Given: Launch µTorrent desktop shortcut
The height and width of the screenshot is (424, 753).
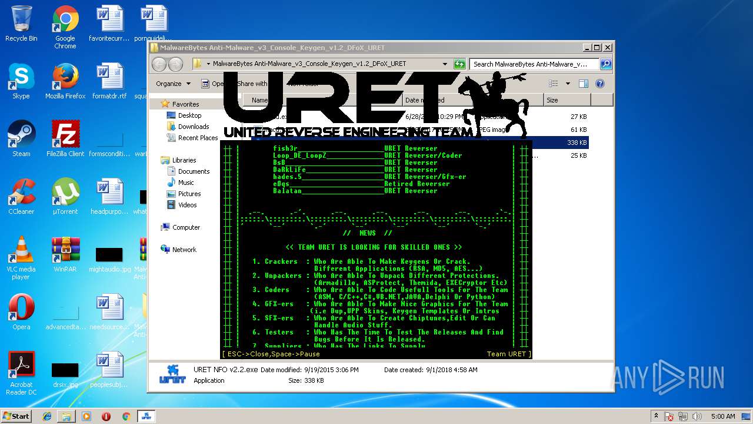Looking at the screenshot, I should (65, 197).
